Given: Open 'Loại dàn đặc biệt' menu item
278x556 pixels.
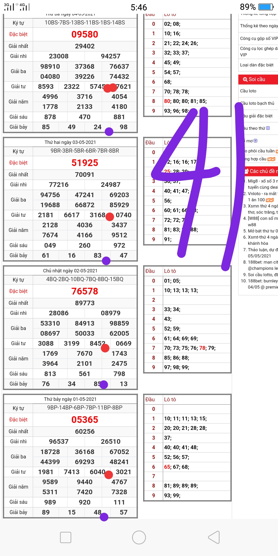Looking at the screenshot, I should [x=257, y=65].
